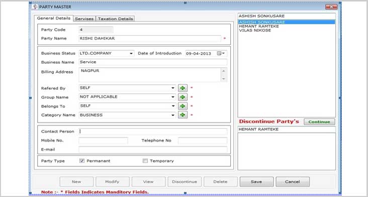
Task: Click the Telephone No field
Action: tap(203, 141)
